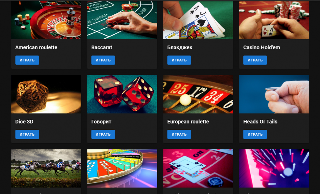
Task: Open the Блэкджек cards thumbnail
Action: tap(198, 20)
